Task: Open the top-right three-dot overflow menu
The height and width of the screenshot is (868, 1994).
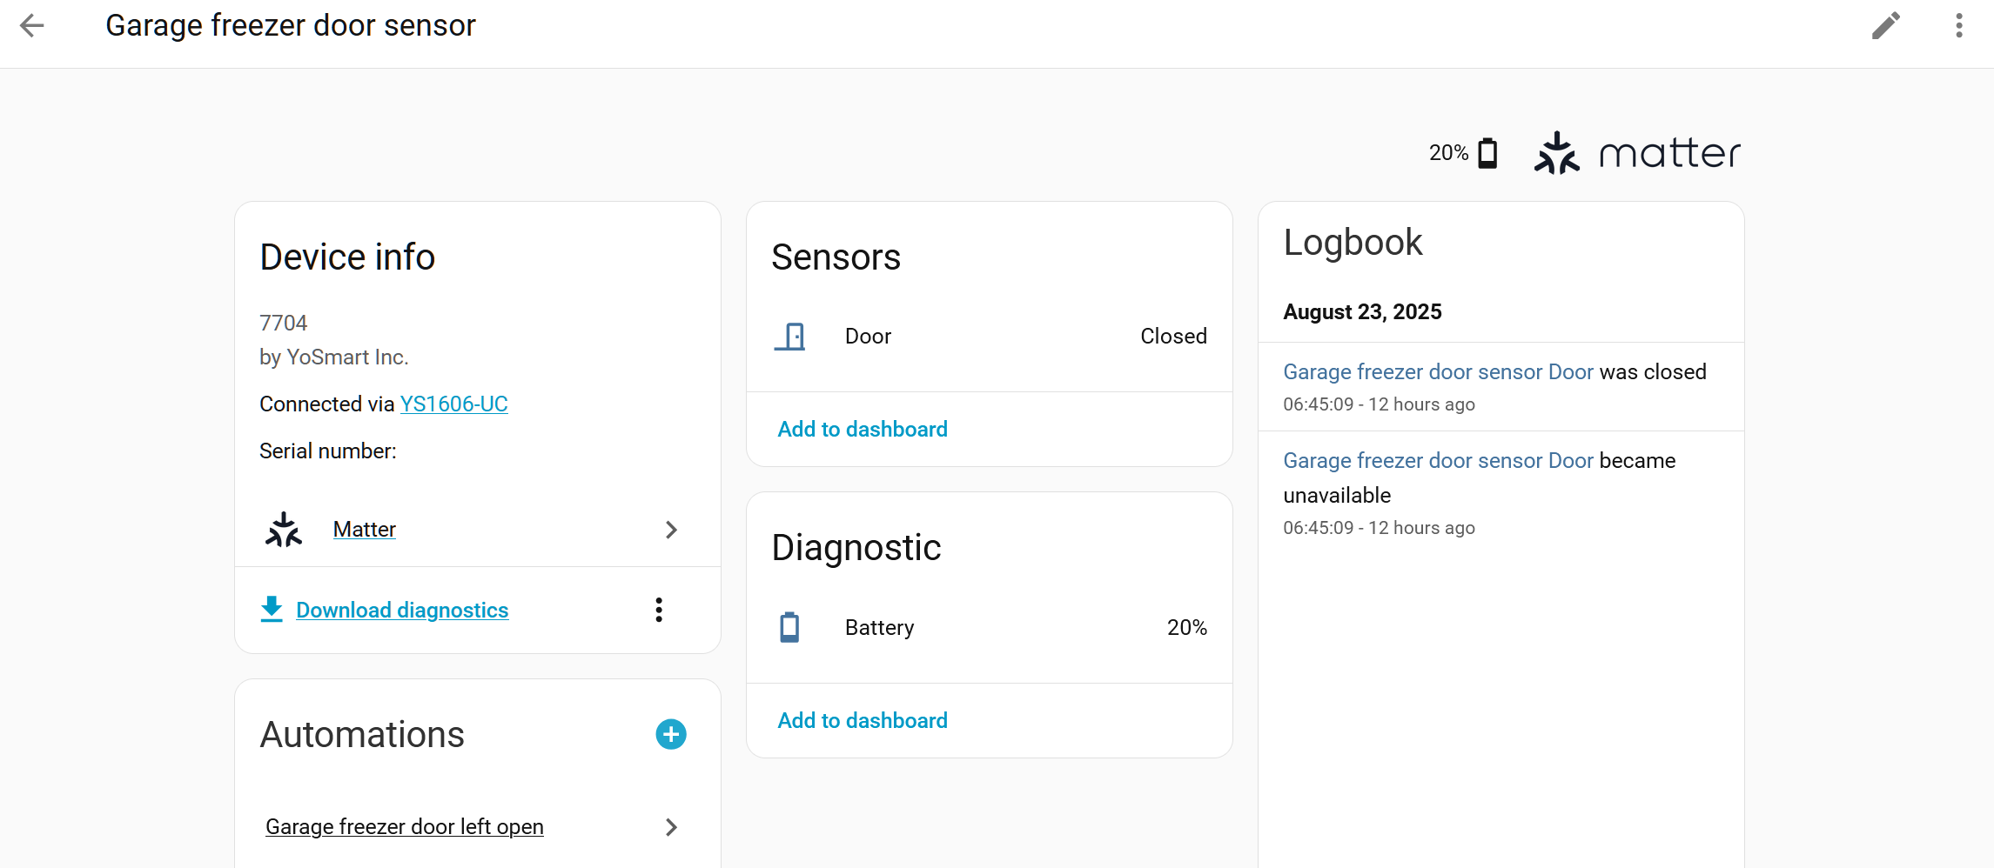Action: point(1958,25)
